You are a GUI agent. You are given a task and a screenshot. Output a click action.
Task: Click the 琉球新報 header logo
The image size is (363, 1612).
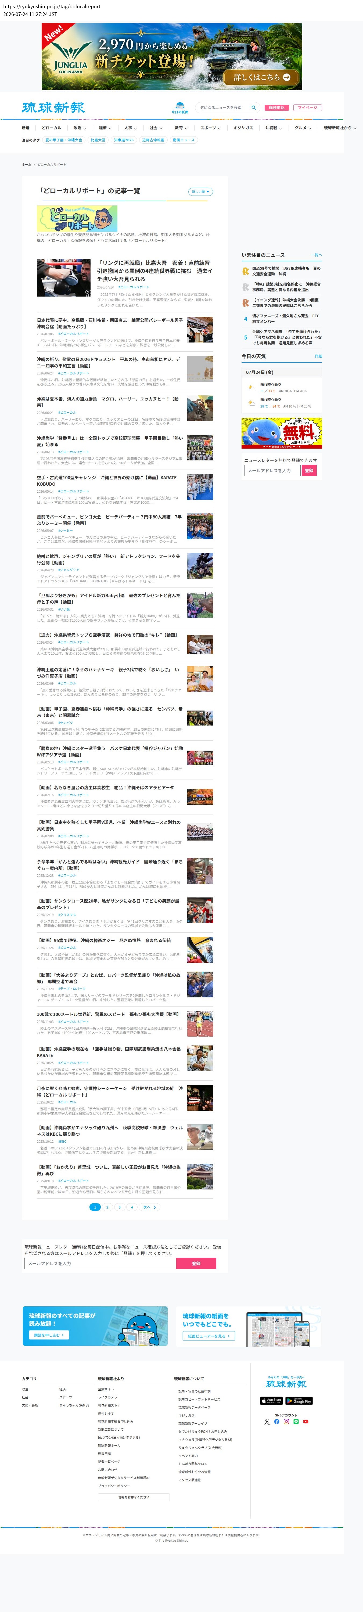pyautogui.click(x=53, y=108)
